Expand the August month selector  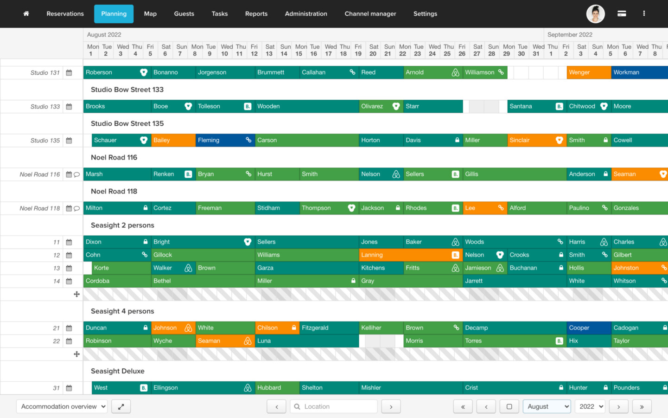pos(547,406)
